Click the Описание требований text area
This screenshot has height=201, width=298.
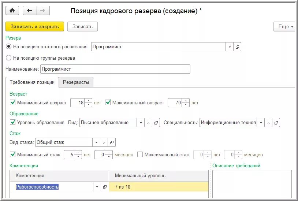point(252,184)
